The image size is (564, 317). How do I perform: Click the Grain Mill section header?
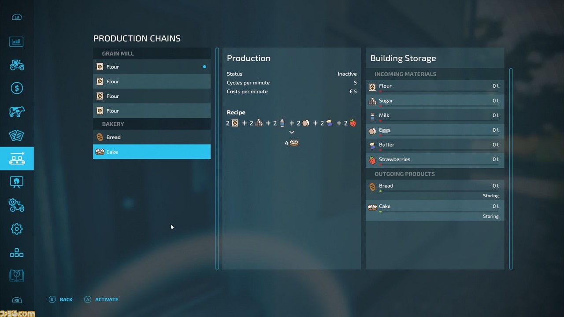(x=152, y=54)
